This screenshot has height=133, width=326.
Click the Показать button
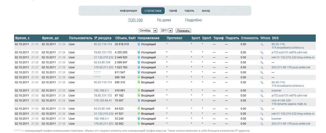tap(183, 31)
